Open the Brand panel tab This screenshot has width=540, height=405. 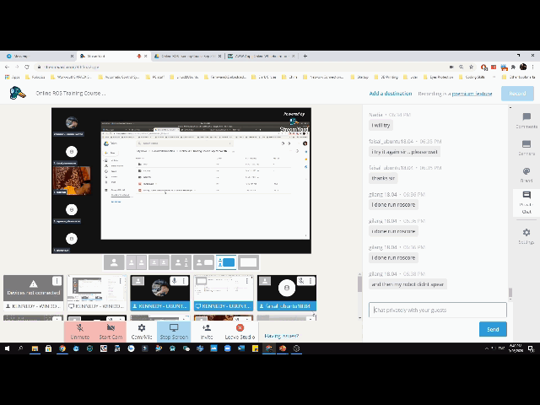526,175
